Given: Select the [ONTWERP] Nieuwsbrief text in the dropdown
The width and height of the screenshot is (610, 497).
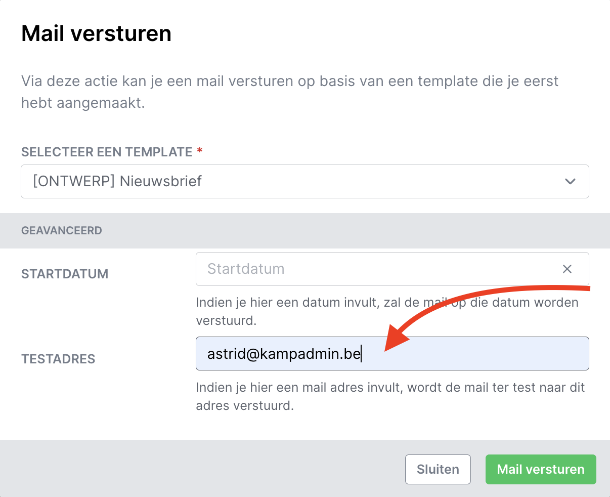Looking at the screenshot, I should point(117,181).
